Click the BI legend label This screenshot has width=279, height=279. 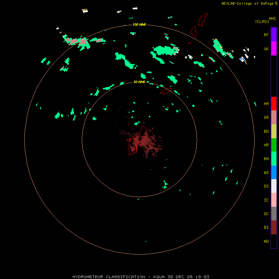point(266,228)
